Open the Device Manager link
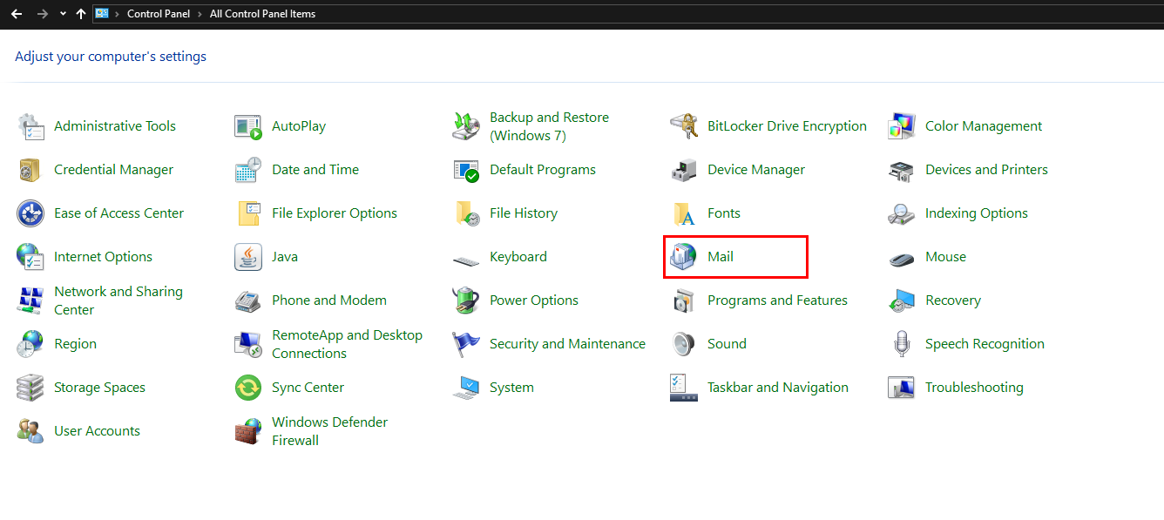This screenshot has height=520, width=1164. pos(755,170)
